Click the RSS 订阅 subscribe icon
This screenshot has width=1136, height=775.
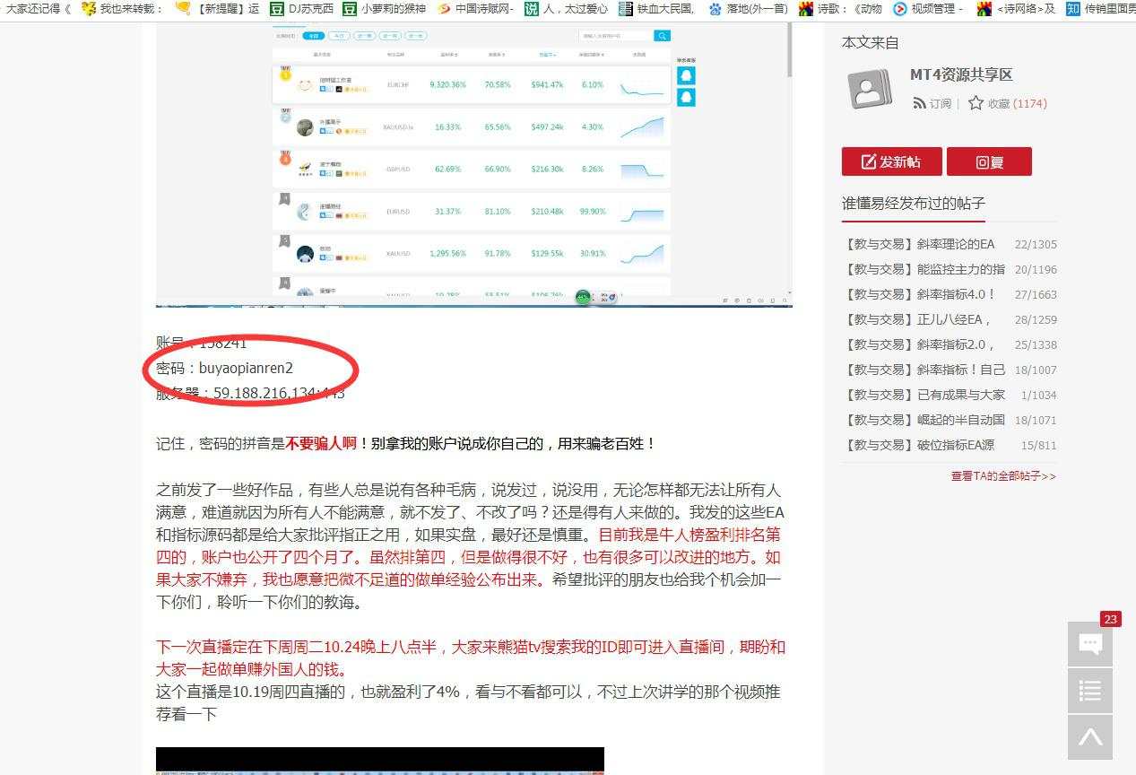(x=919, y=103)
